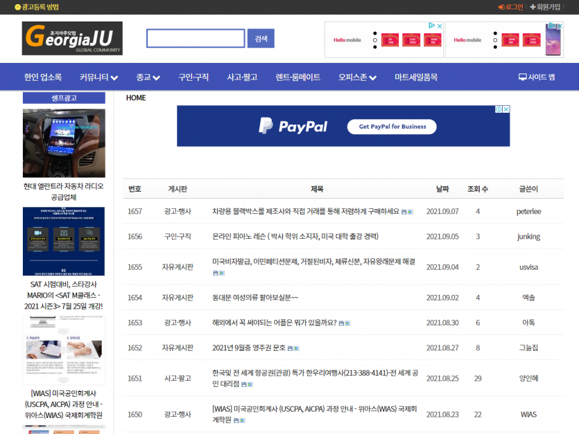Select the 마트세일품목 menu item
This screenshot has height=434, width=579.
point(416,78)
